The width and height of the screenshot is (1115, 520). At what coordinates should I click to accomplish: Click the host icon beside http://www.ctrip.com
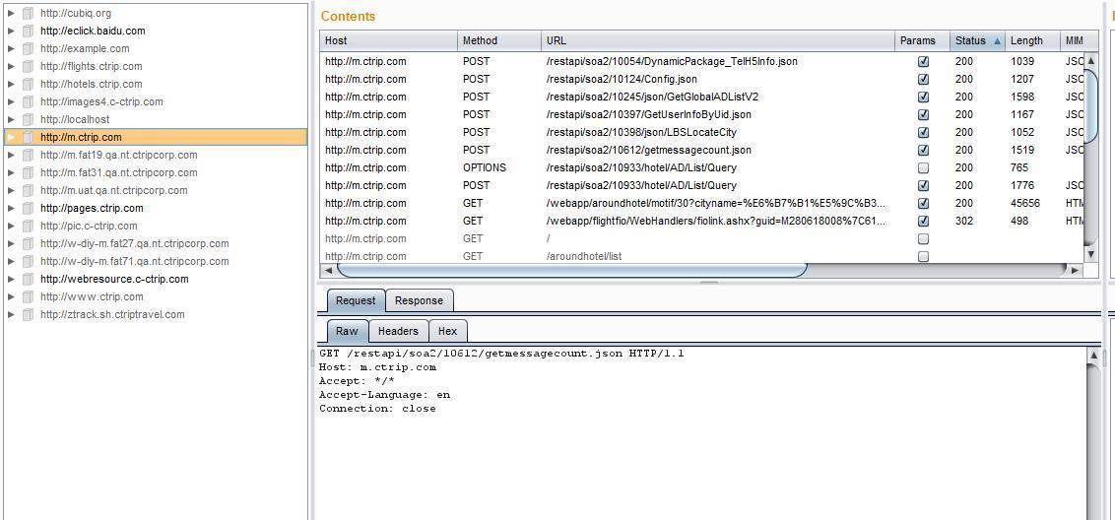click(x=28, y=296)
